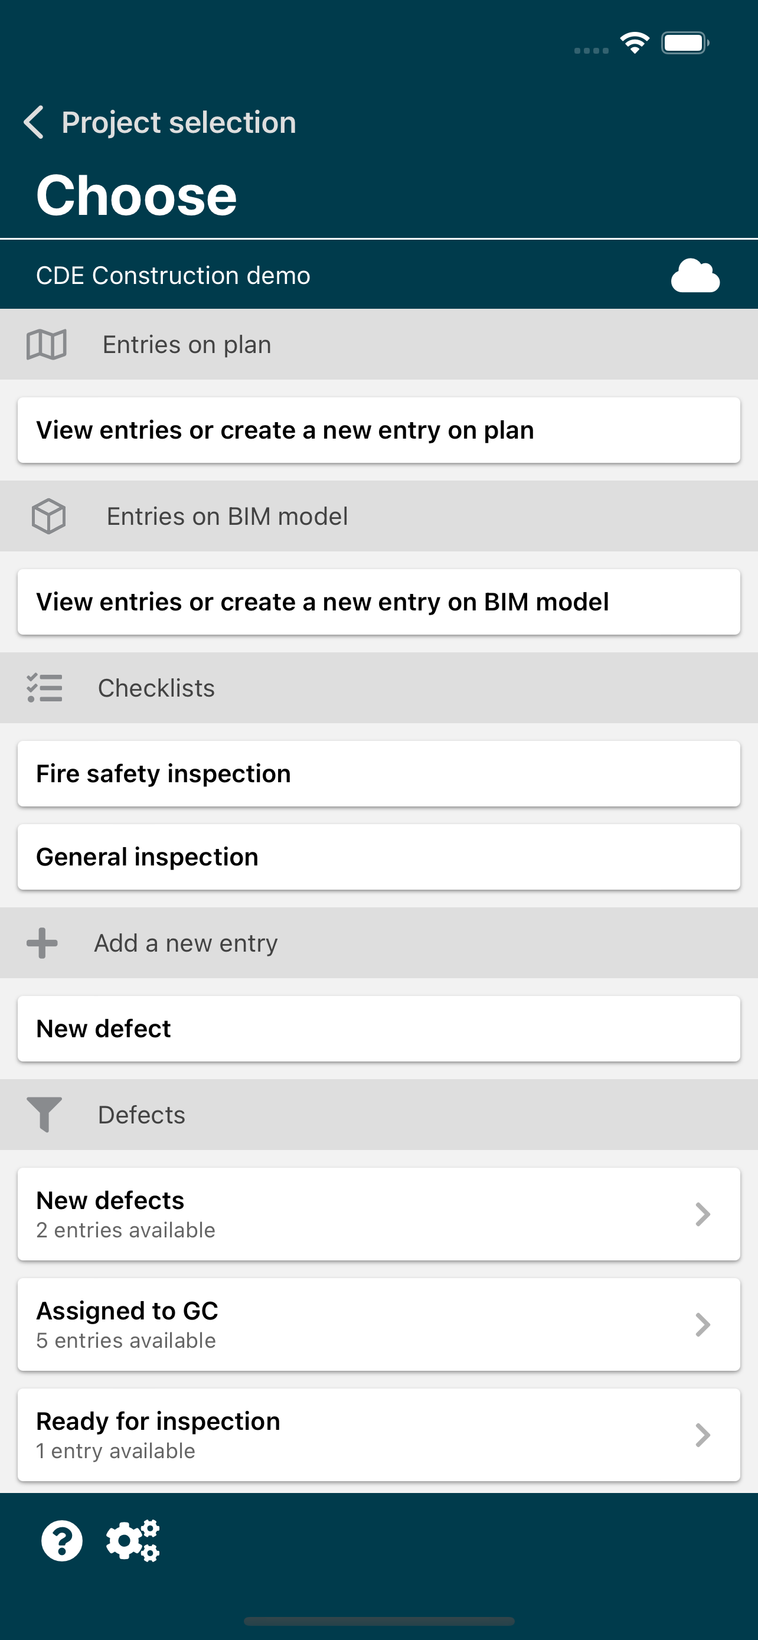Tap the map icon beside Entries on plan
Image resolution: width=758 pixels, height=1640 pixels.
47,344
